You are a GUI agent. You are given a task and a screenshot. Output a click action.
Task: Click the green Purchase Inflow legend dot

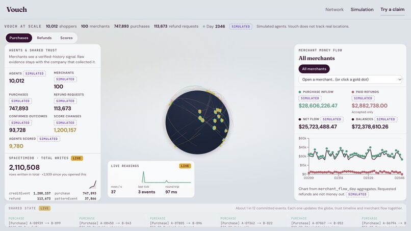(x=300, y=92)
